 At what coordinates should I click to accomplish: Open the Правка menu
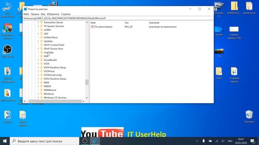(x=35, y=14)
